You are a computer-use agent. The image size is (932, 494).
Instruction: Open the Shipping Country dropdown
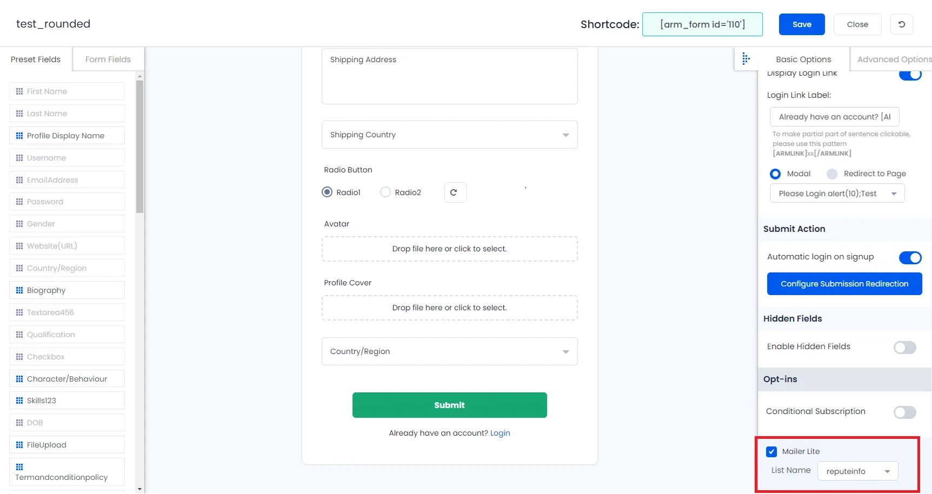(x=449, y=135)
